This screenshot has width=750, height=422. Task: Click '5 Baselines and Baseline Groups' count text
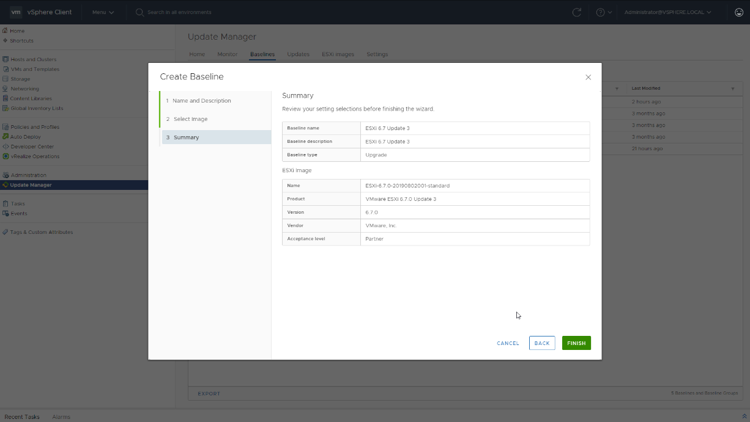[704, 393]
